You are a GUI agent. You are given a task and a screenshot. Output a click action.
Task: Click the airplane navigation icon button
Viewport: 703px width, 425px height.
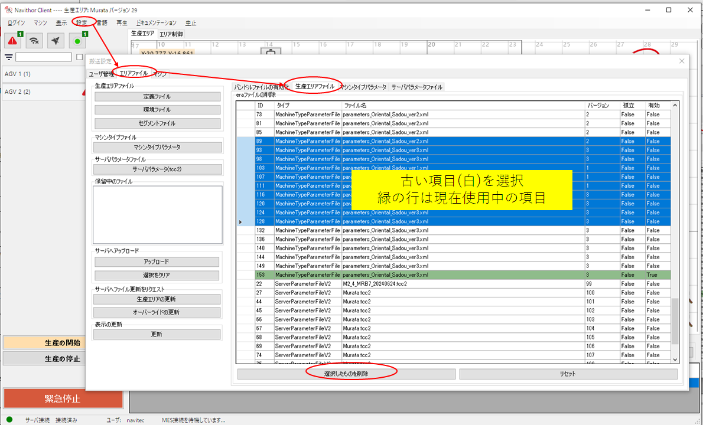click(x=56, y=41)
